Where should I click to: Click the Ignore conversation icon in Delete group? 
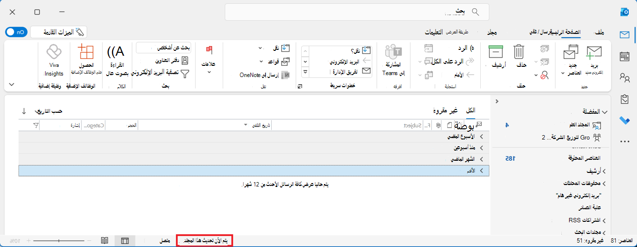pos(545,49)
